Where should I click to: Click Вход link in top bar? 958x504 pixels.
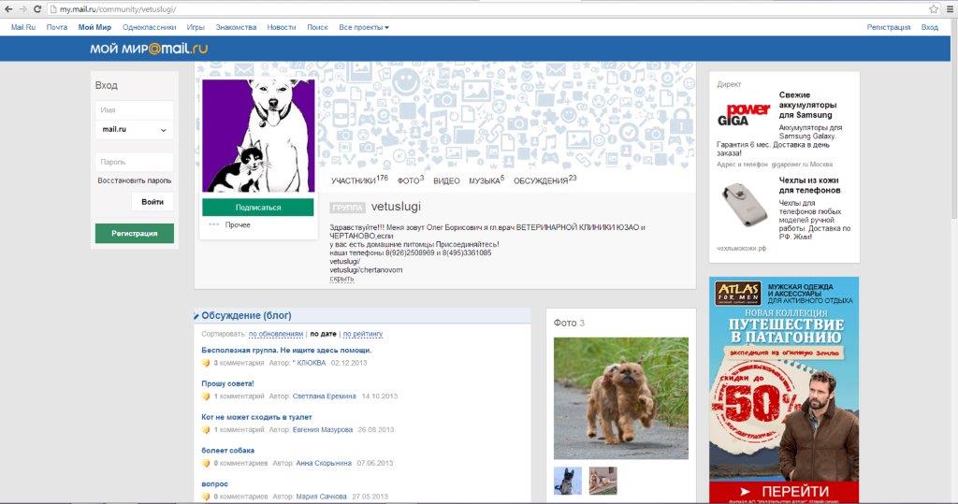(x=929, y=27)
